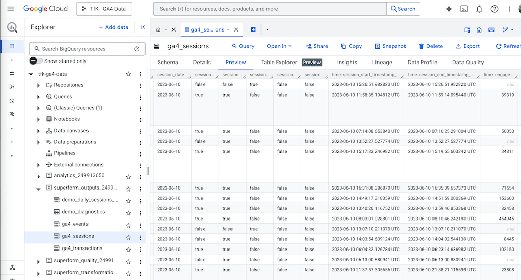
Task: Star the ga4_sessions table
Action: coord(128,237)
